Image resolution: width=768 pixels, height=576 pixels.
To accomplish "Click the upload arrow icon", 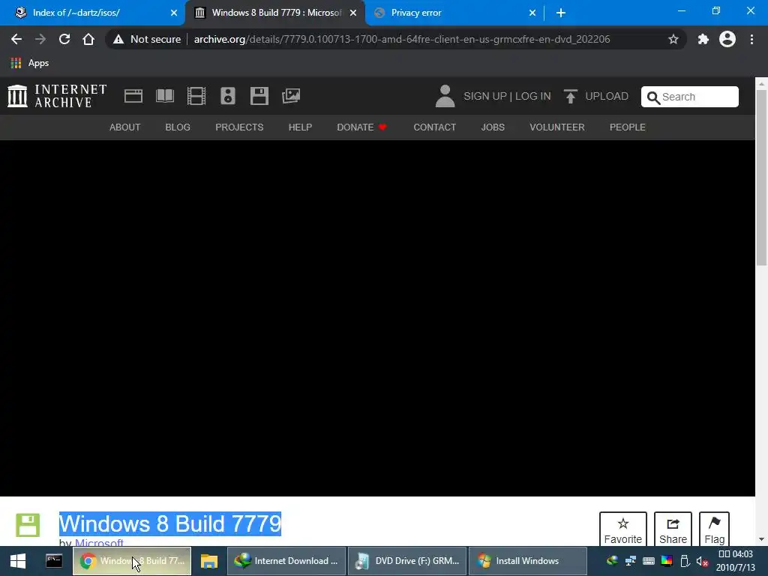I will pyautogui.click(x=570, y=96).
